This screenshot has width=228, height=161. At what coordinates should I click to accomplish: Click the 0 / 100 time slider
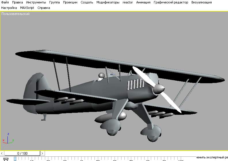pyautogui.click(x=22, y=153)
